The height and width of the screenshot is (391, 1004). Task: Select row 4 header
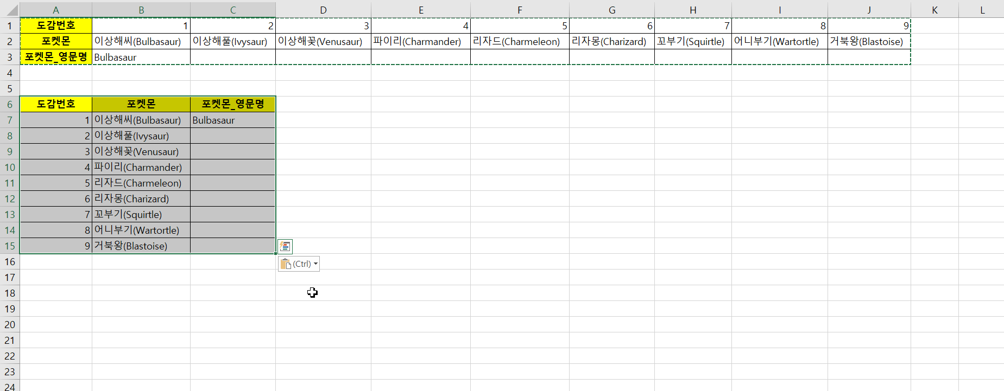click(10, 73)
